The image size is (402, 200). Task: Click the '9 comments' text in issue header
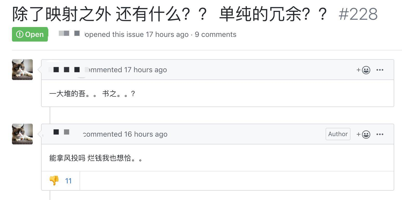tap(216, 35)
